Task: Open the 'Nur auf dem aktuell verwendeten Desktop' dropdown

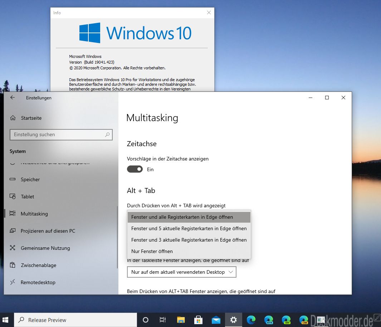Action: click(x=181, y=272)
